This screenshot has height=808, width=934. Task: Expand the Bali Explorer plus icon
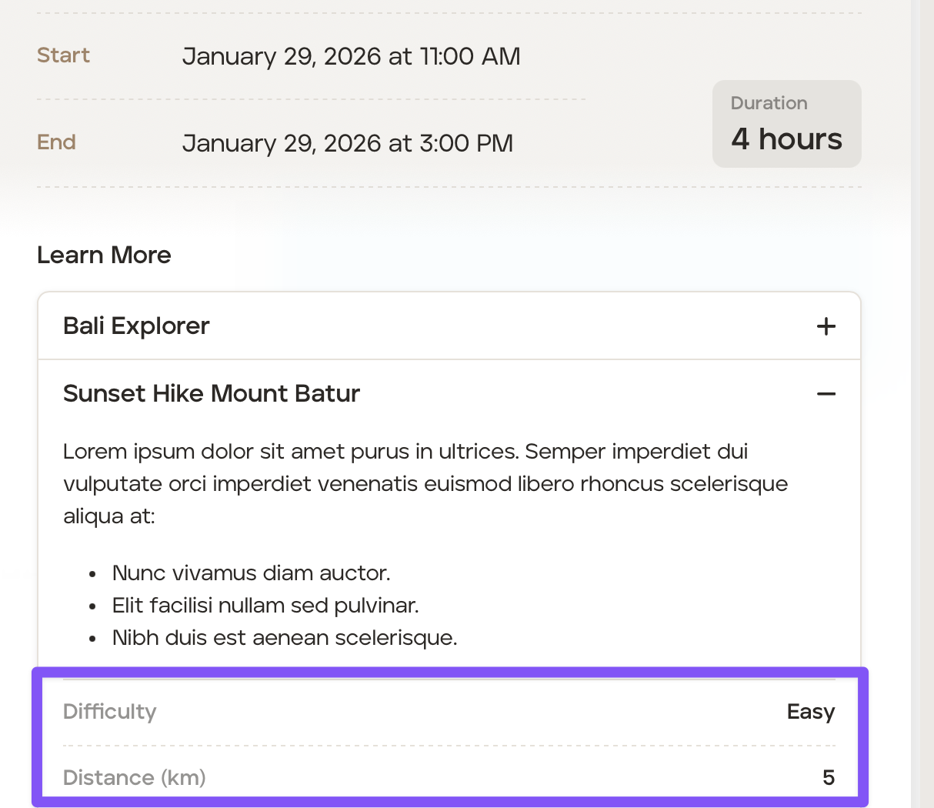coord(826,326)
